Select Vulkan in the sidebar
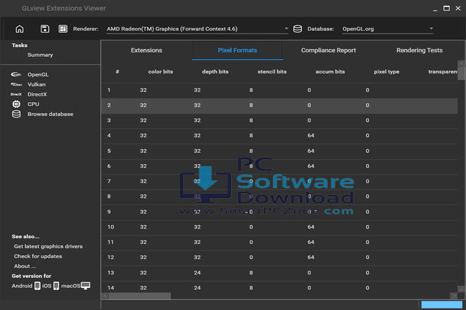This screenshot has height=310, width=466. point(36,84)
